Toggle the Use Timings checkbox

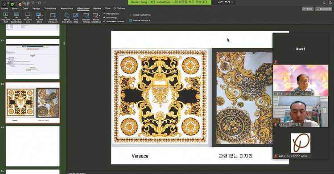[x=104, y=17]
